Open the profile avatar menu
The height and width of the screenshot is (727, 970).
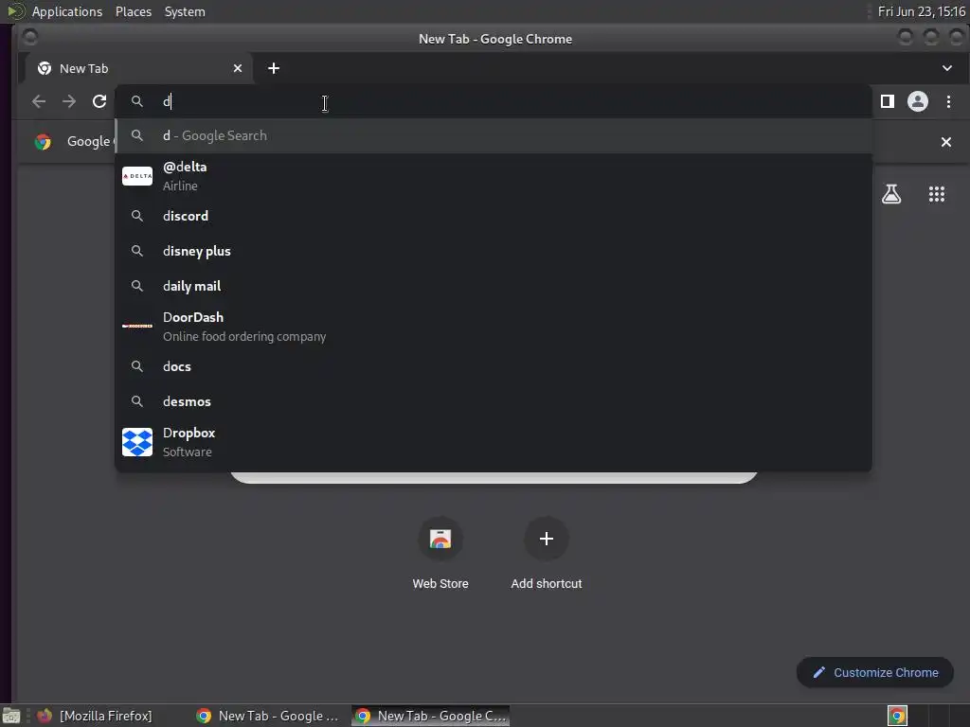coord(917,101)
